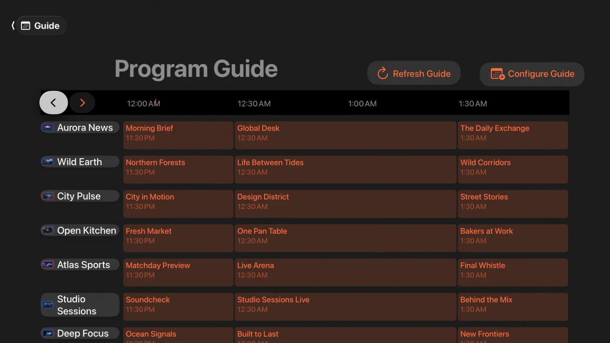Click the 1:30 AM time header
The height and width of the screenshot is (343, 610).
click(x=473, y=103)
